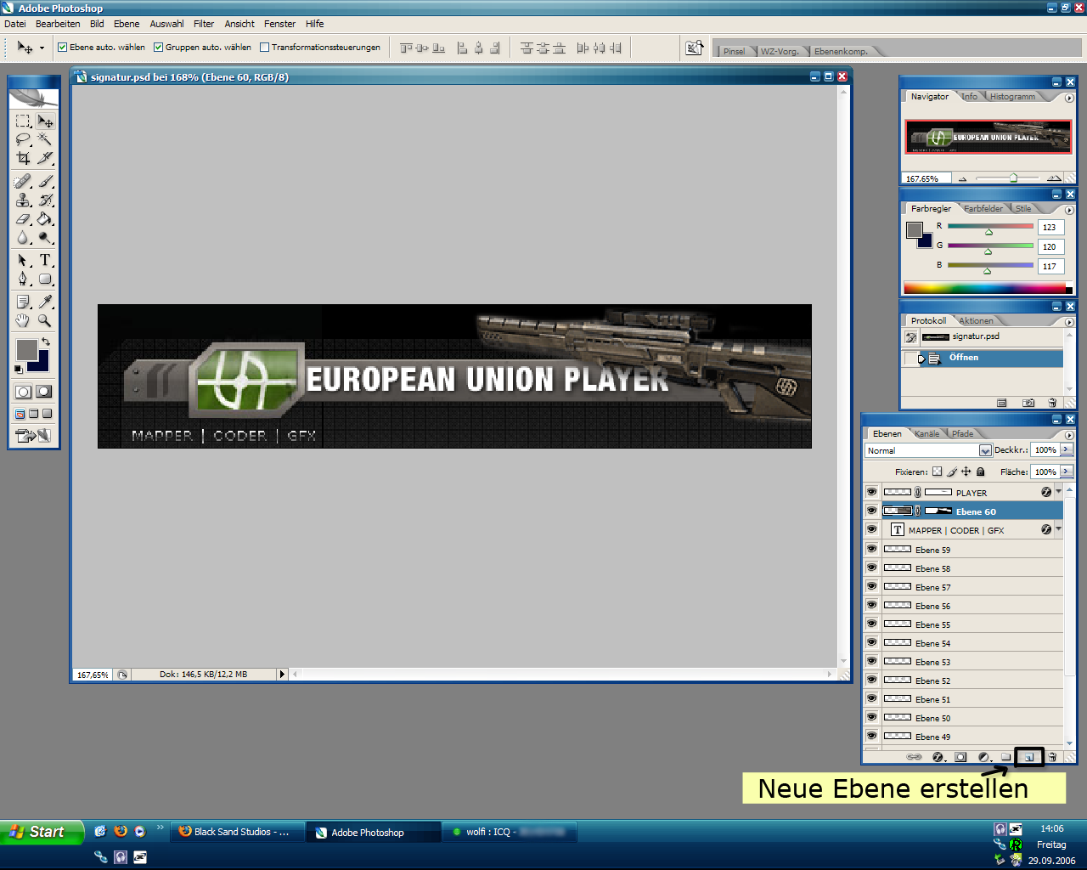Toggle visibility of Ebene 55
Screen dimensions: 1087x870
point(871,624)
